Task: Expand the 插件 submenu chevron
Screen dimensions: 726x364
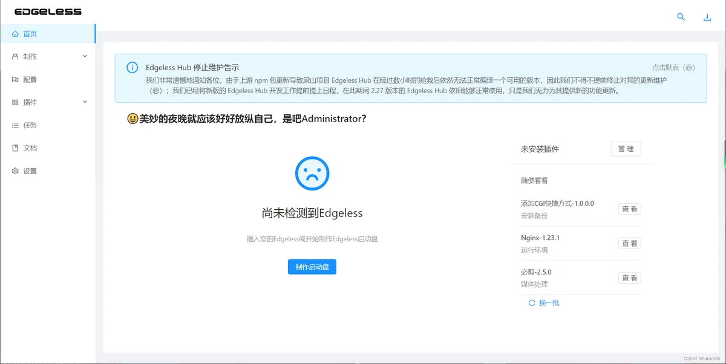Action: (85, 102)
